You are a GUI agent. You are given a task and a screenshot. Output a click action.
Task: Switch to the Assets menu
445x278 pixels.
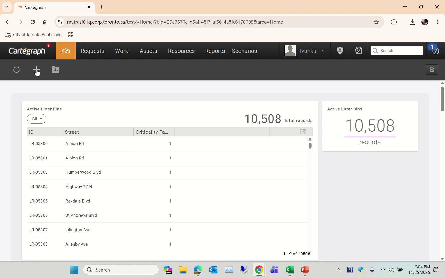pos(148,51)
